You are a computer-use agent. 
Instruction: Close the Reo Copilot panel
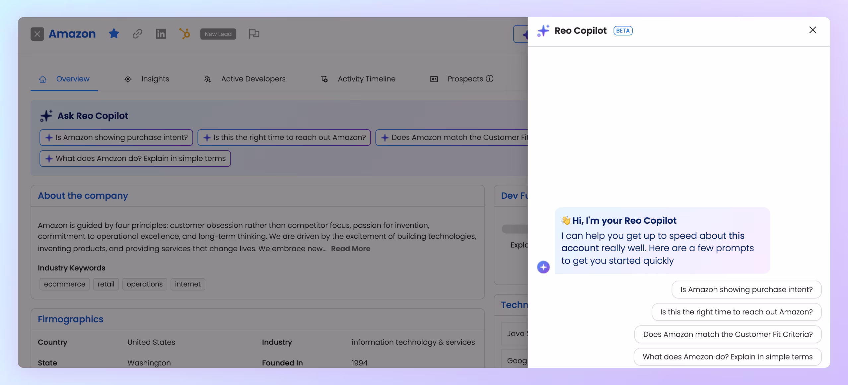click(x=813, y=30)
